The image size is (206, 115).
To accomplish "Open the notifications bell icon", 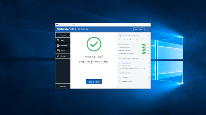I will click(x=147, y=29).
